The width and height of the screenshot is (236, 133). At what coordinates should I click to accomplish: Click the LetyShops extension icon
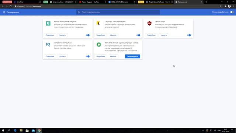click(98, 23)
